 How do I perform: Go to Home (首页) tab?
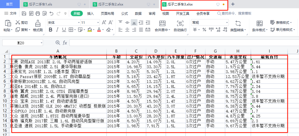[9, 4]
